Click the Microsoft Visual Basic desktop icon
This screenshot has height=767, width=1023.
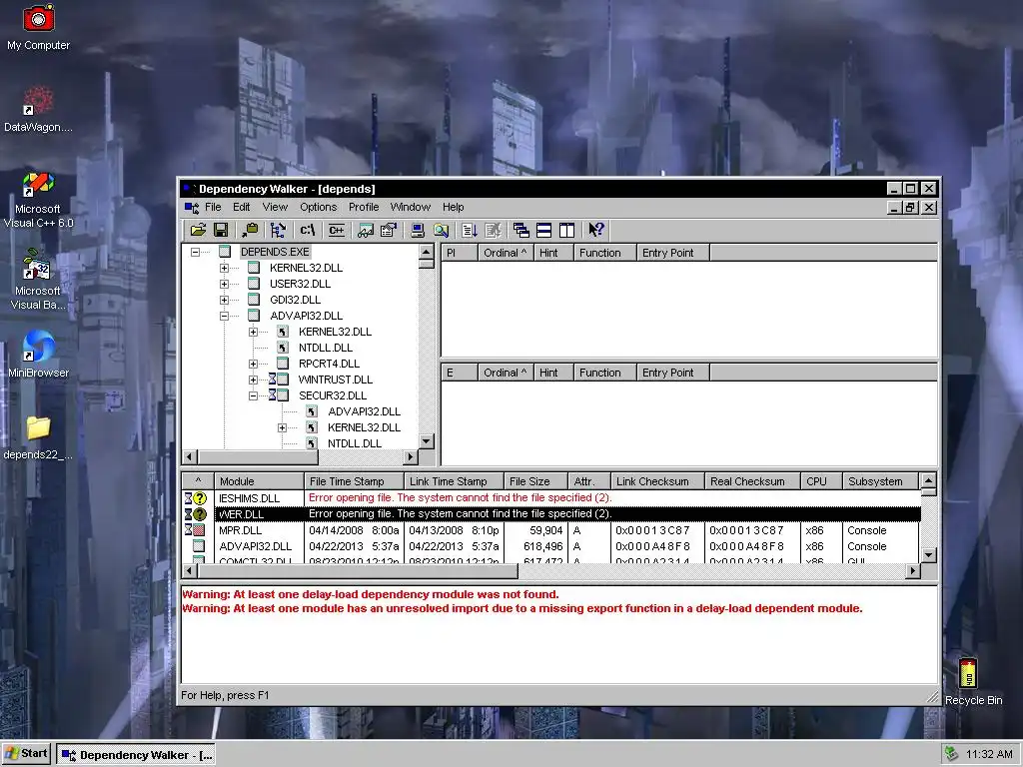coord(37,280)
